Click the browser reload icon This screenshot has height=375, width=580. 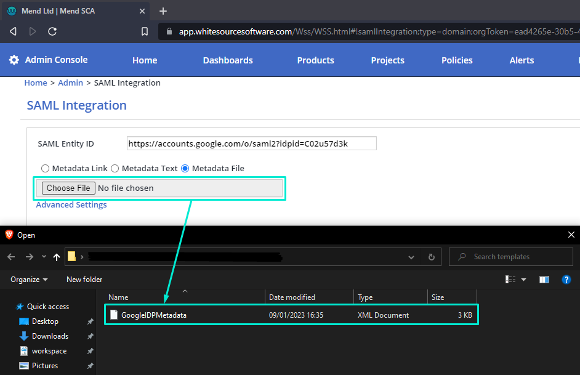click(52, 31)
